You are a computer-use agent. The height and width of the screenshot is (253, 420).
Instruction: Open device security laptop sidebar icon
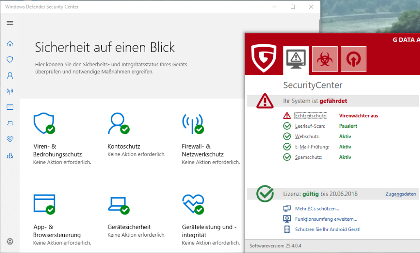click(10, 123)
